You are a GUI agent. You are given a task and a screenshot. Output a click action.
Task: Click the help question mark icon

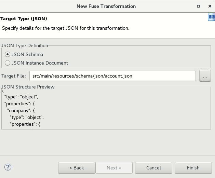8,167
